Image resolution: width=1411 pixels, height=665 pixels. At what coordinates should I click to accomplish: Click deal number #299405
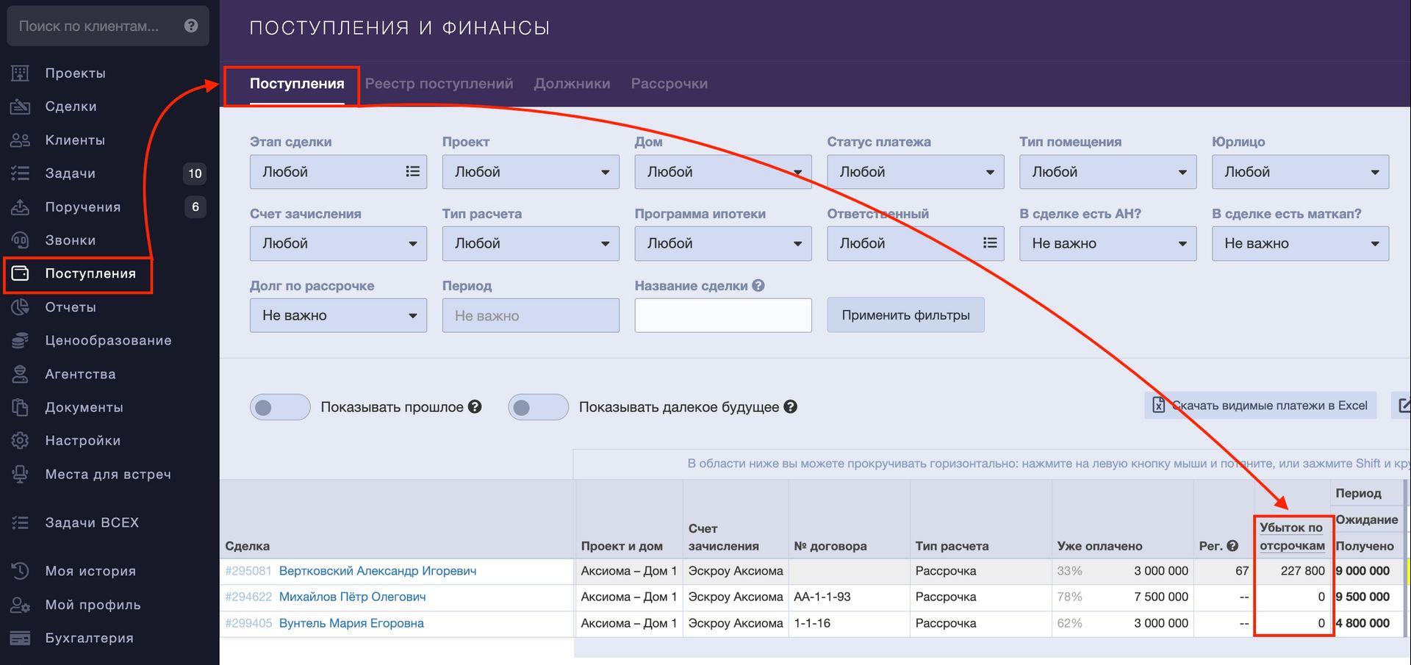(248, 623)
